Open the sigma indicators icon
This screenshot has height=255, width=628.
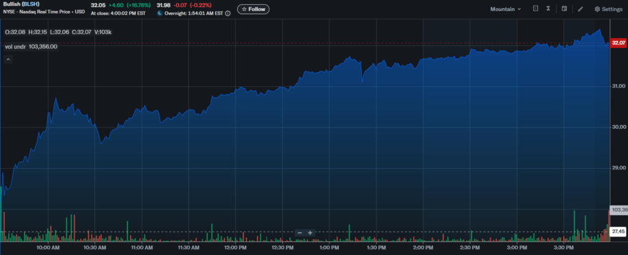[x=548, y=9]
